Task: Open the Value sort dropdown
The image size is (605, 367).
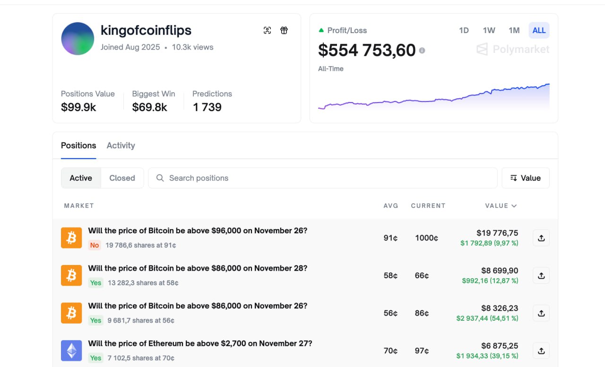Action: tap(526, 178)
